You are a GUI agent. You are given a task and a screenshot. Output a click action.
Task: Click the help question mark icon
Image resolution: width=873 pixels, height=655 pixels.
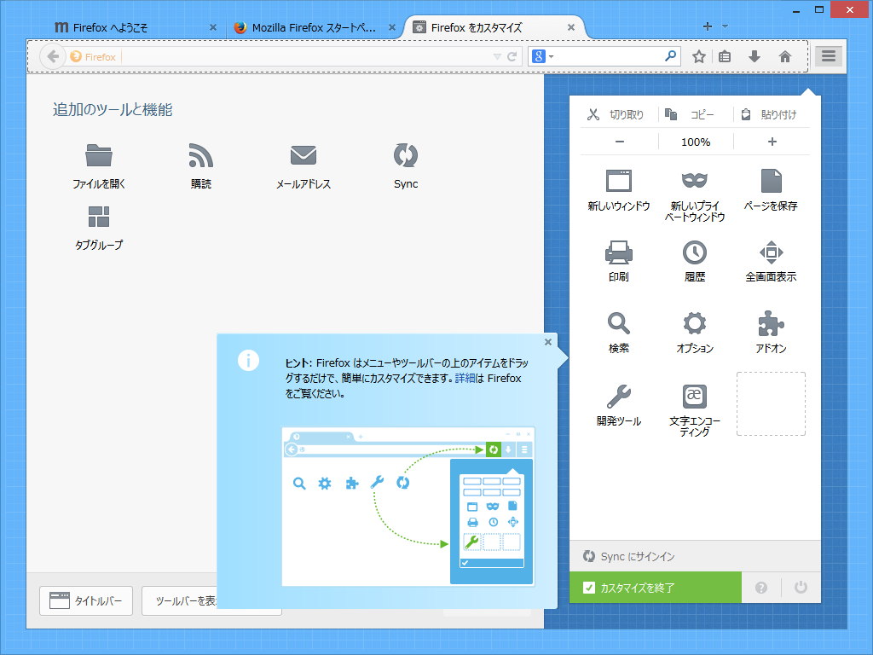point(761,588)
